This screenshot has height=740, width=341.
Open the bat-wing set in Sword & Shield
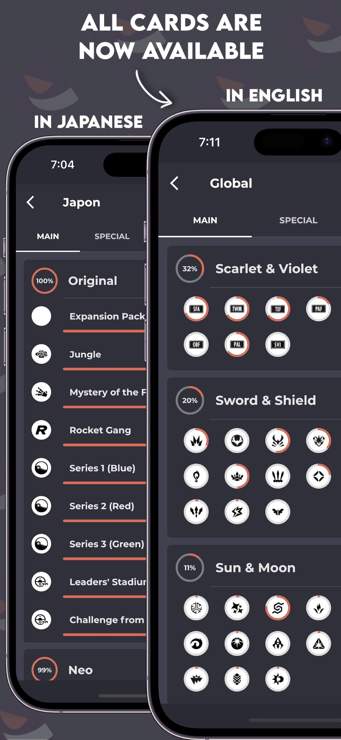(x=278, y=512)
